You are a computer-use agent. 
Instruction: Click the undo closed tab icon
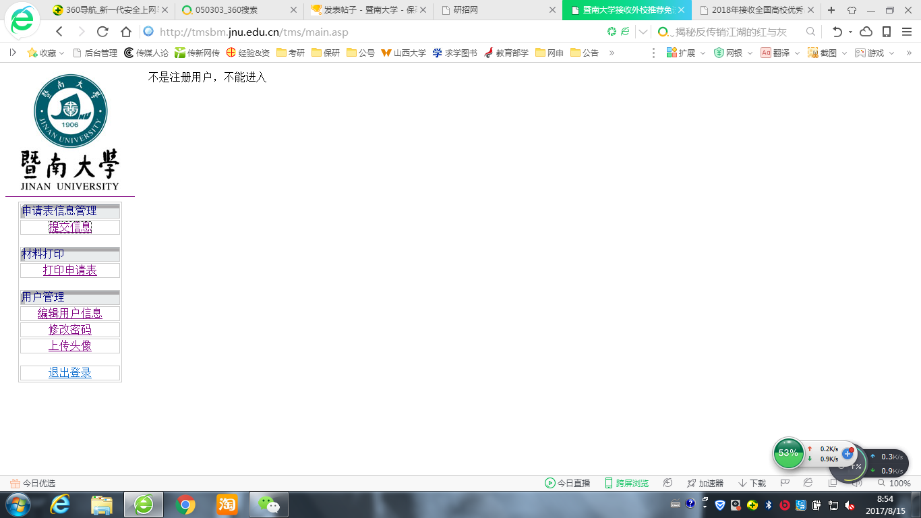tap(837, 32)
